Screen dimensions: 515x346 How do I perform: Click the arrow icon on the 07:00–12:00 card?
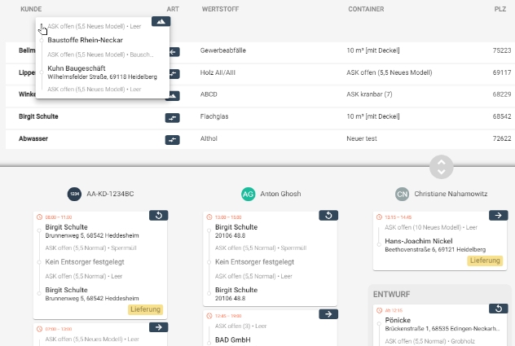[x=159, y=327]
